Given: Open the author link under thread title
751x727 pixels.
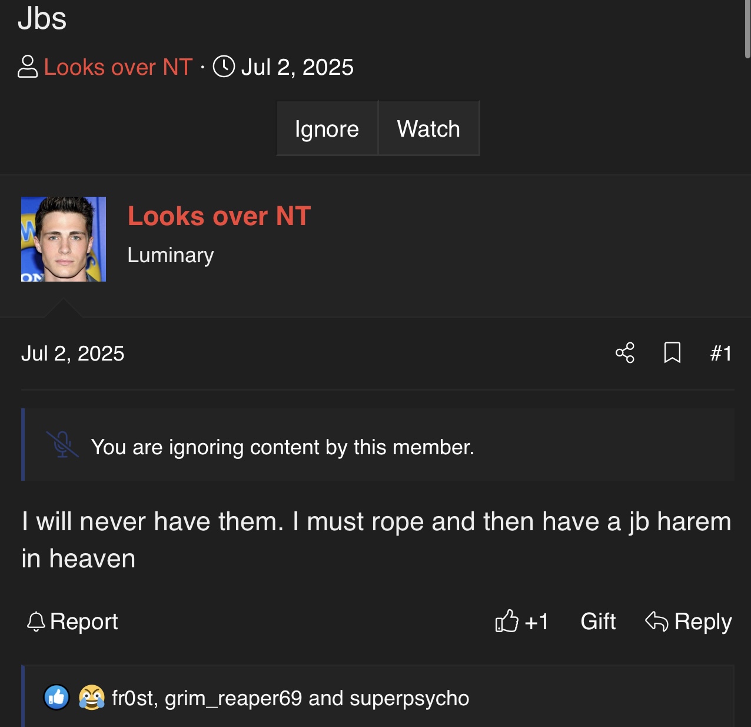Looking at the screenshot, I should (118, 67).
